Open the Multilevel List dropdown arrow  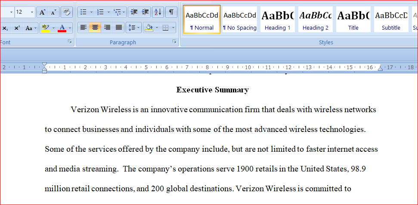pyautogui.click(x=124, y=12)
